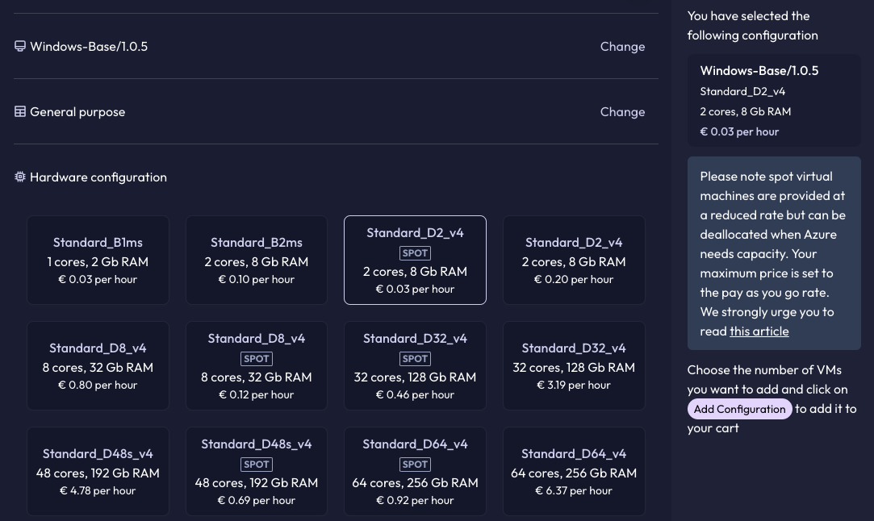The height and width of the screenshot is (521, 874).
Task: Click the monitor icon beside Windows-Base/1.0.5
Action: tap(20, 46)
